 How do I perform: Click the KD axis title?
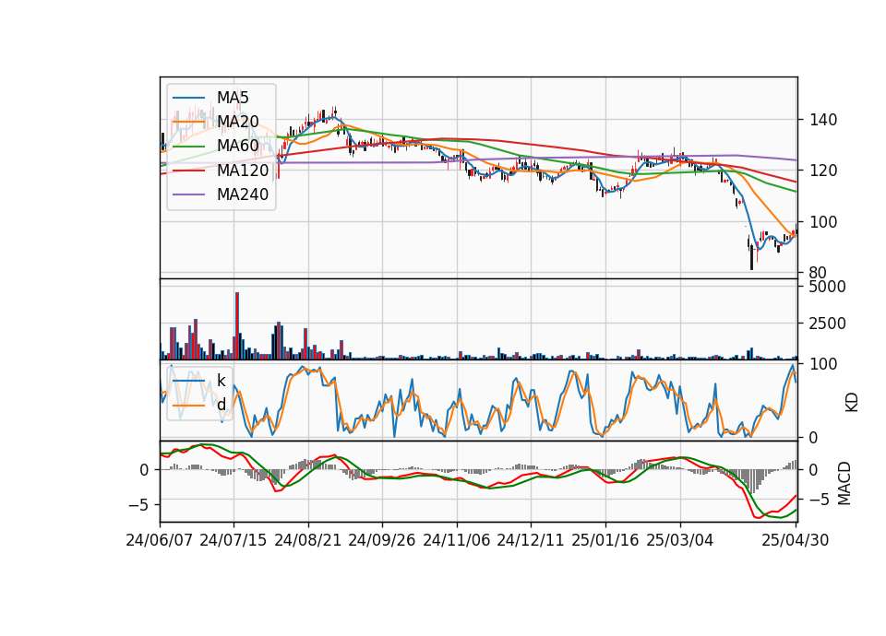(x=852, y=402)
